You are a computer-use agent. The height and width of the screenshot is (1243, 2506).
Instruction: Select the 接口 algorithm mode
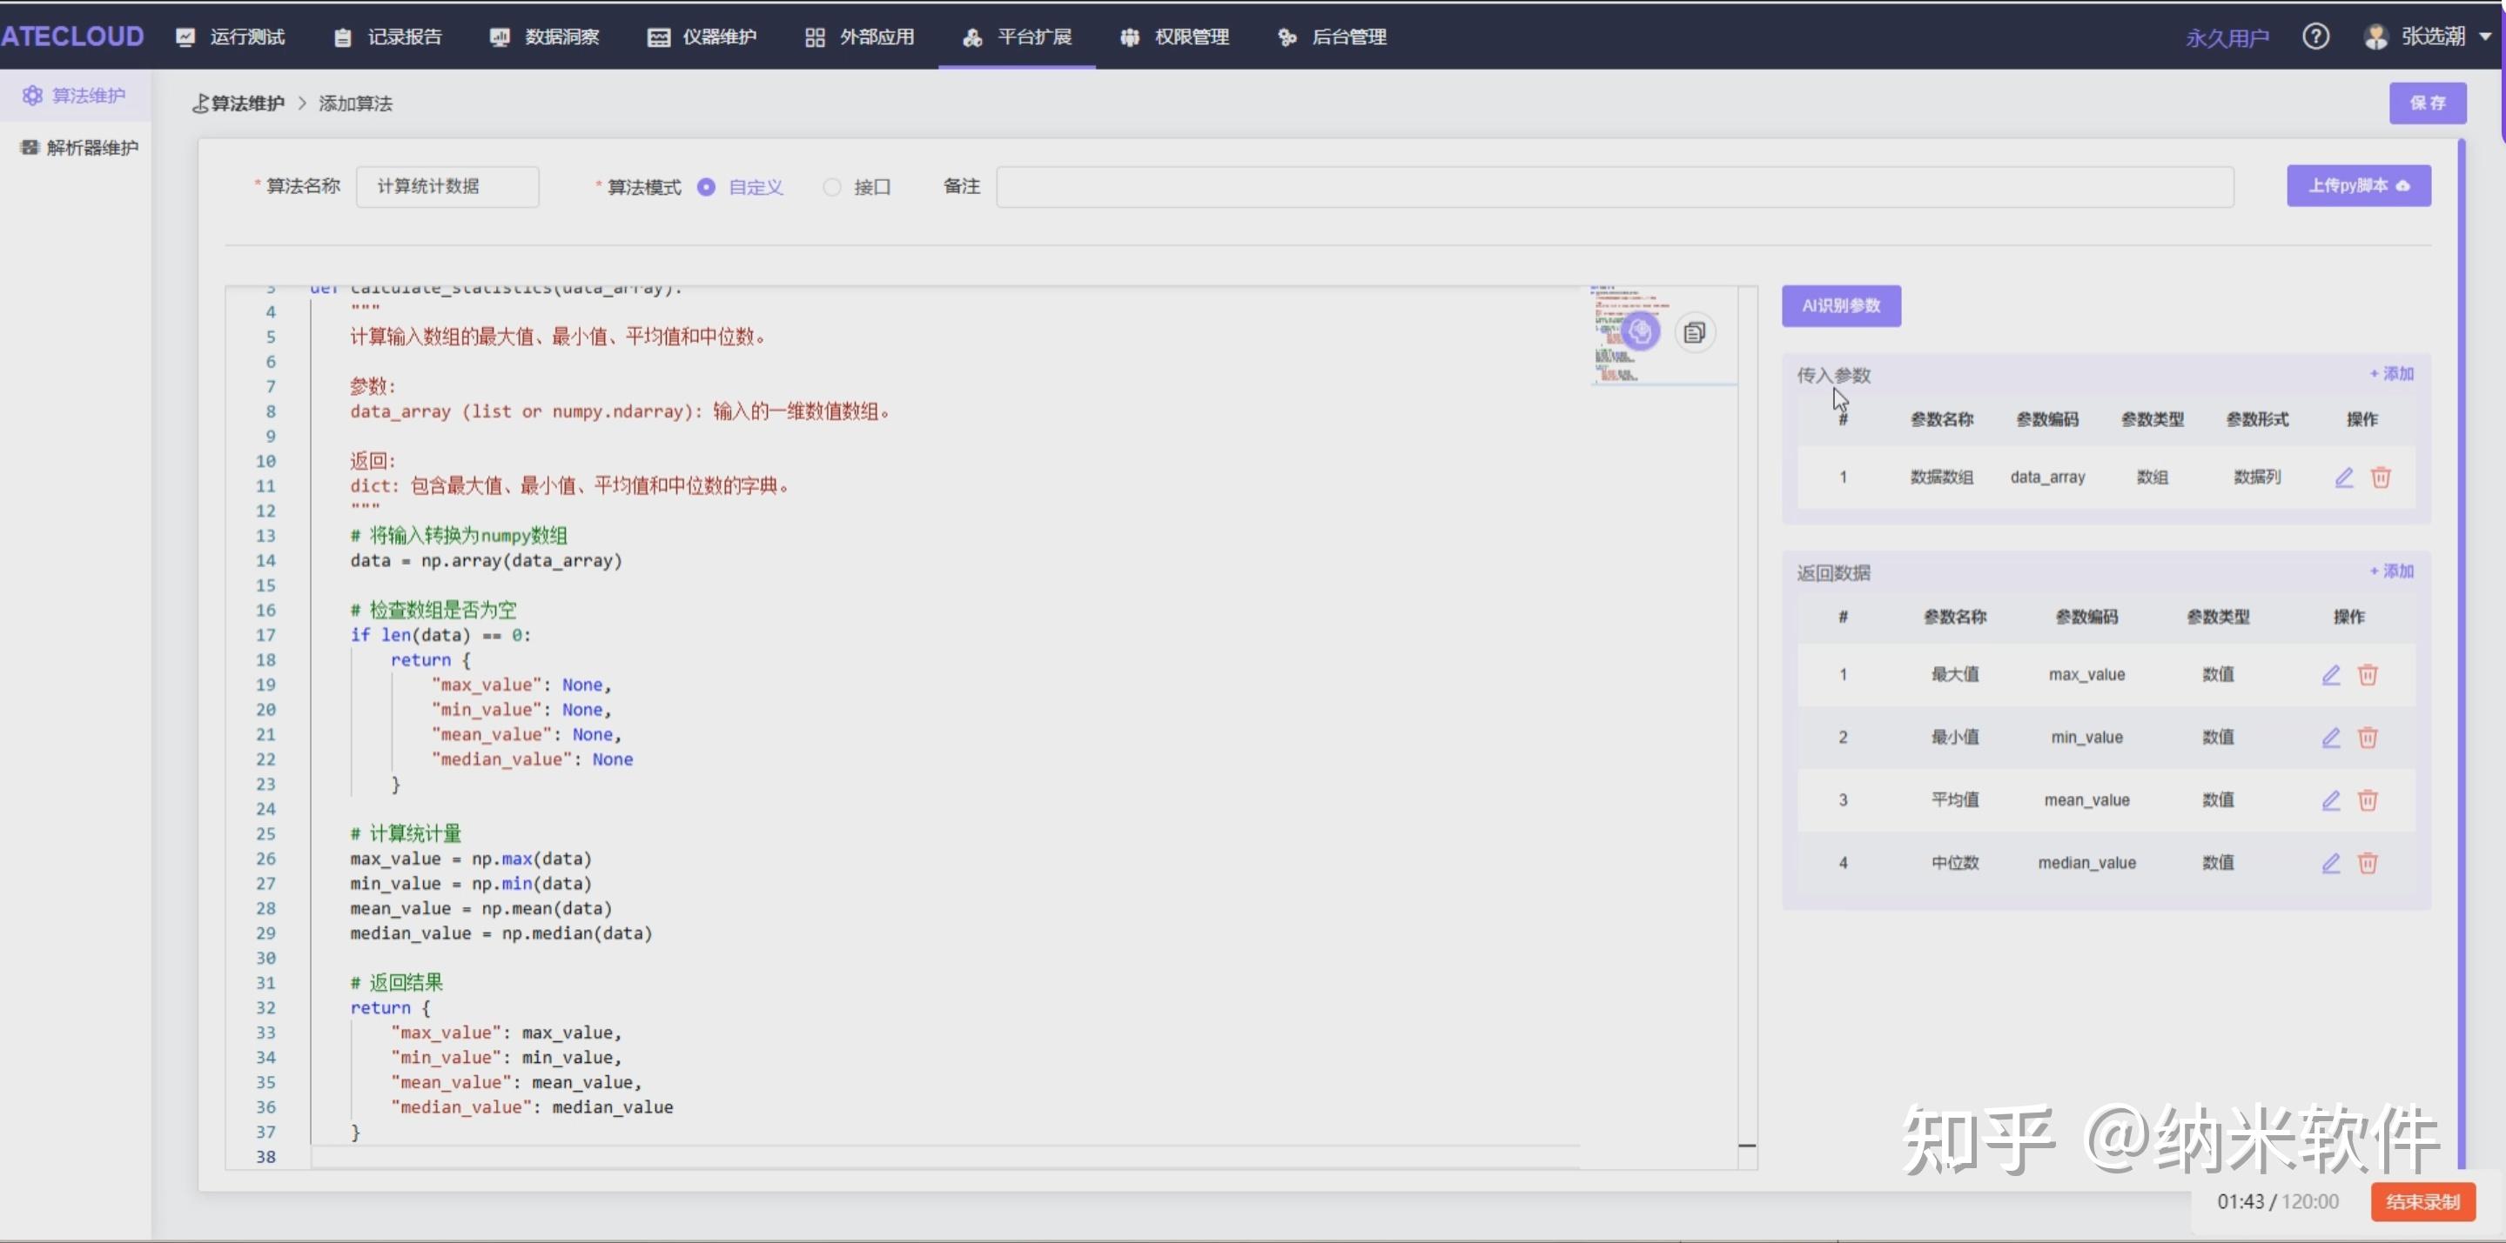832,187
